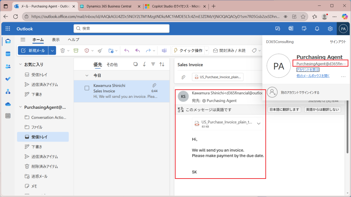Open Outlook settings gear

(330, 29)
